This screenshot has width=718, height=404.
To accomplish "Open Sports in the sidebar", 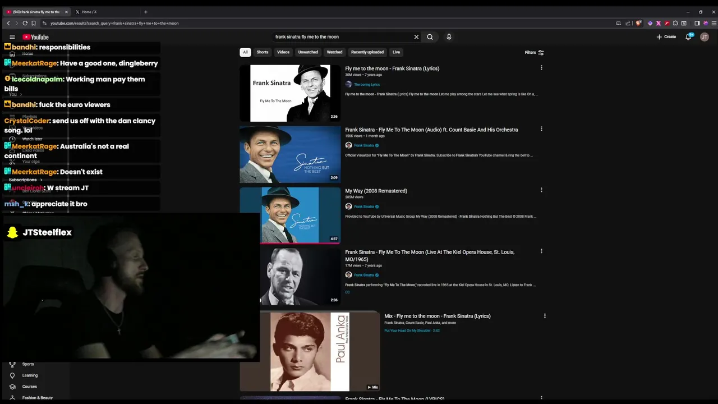I will [28, 364].
